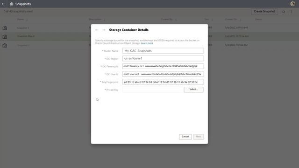Open the Learn more link

[x=147, y=43]
